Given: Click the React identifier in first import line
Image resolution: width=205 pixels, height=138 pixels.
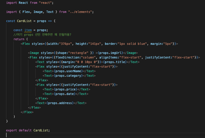Looking at the screenshot, I should point(23,3).
